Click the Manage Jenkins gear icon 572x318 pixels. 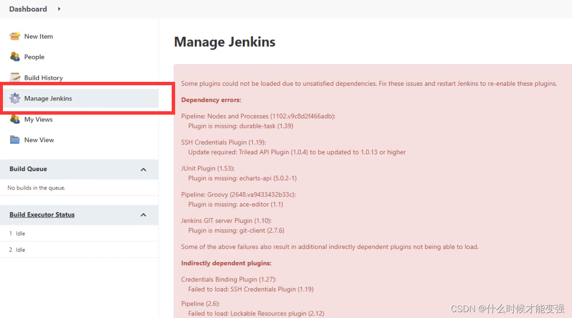(15, 98)
